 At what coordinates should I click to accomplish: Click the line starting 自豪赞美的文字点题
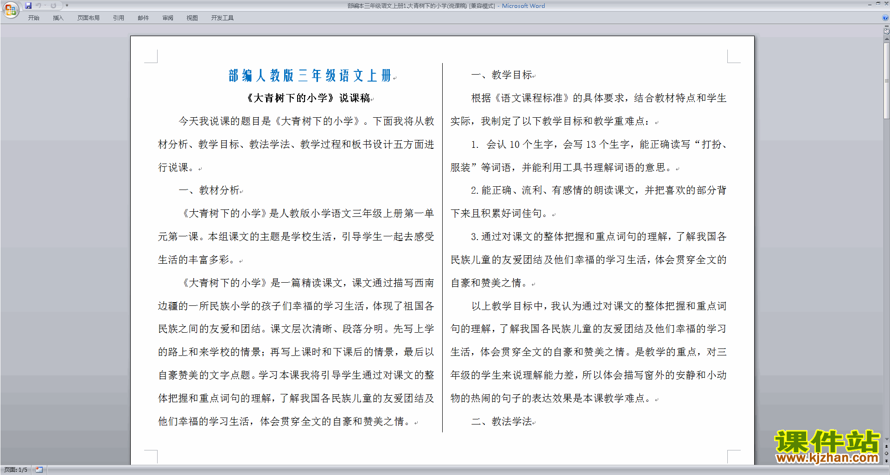click(296, 375)
